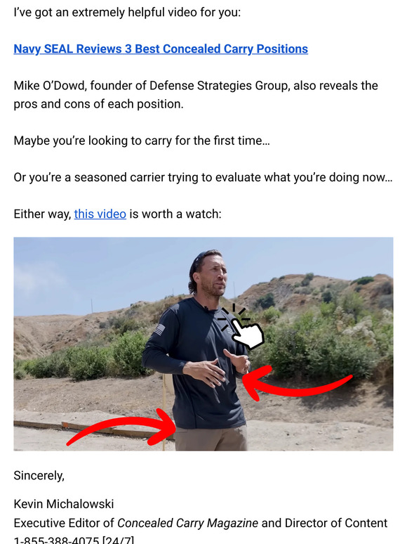Viewport: 407px width, 544px height.
Task: Click the "carry for the first time" sentence
Action: point(142,141)
